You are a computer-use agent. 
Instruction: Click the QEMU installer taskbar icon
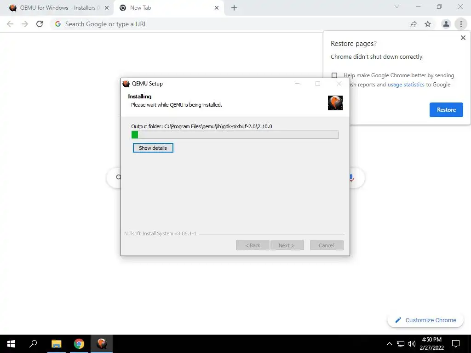tap(102, 344)
